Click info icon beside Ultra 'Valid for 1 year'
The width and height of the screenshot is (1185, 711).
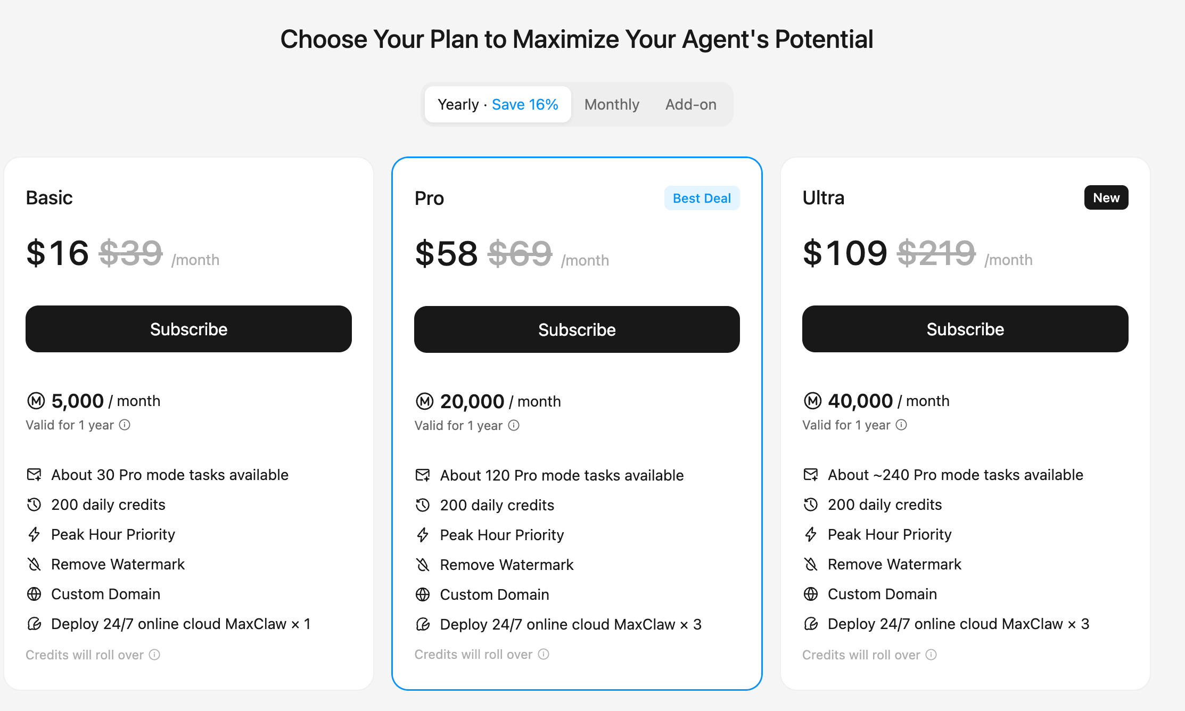[x=901, y=425]
